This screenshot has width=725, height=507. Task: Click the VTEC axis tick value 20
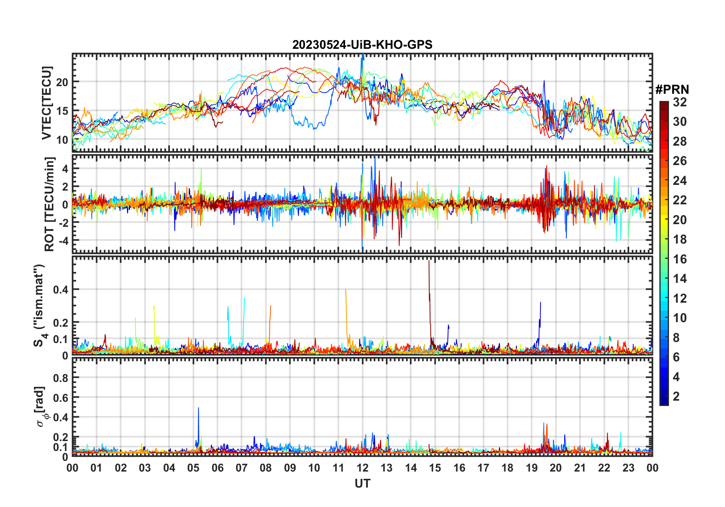pos(62,82)
